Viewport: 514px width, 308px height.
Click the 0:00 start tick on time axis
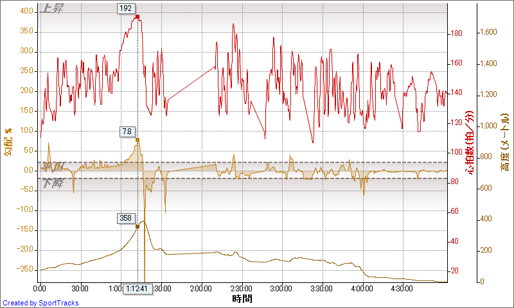40,288
